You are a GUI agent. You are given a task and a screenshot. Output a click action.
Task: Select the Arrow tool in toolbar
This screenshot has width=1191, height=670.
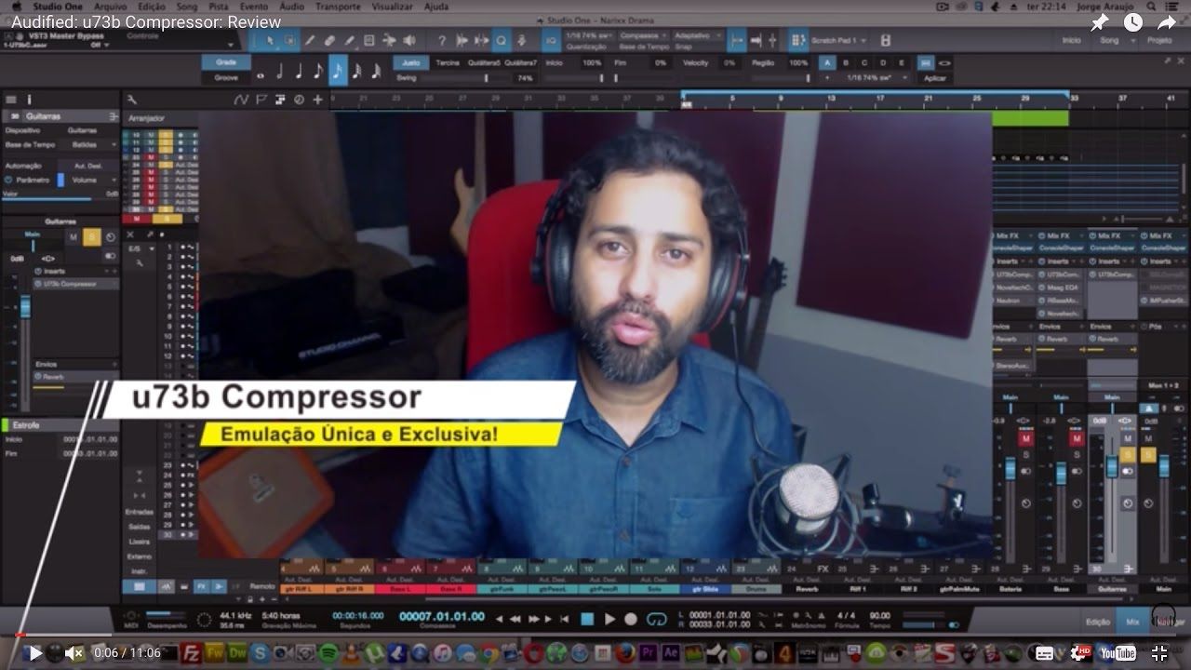[x=270, y=41]
